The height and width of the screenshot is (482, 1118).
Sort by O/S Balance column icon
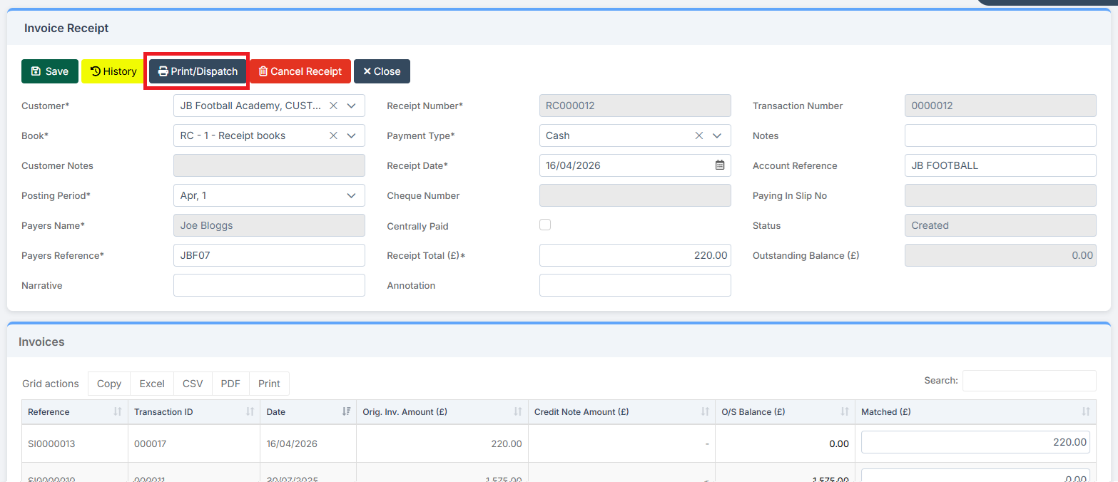coord(845,412)
